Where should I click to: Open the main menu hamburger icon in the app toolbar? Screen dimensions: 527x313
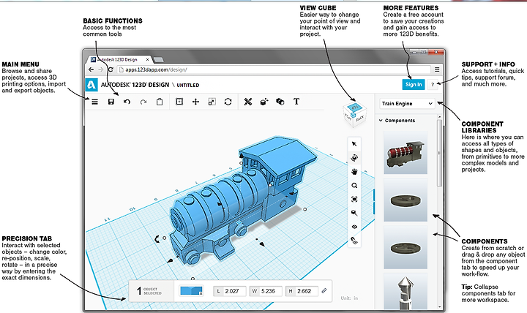click(x=94, y=102)
